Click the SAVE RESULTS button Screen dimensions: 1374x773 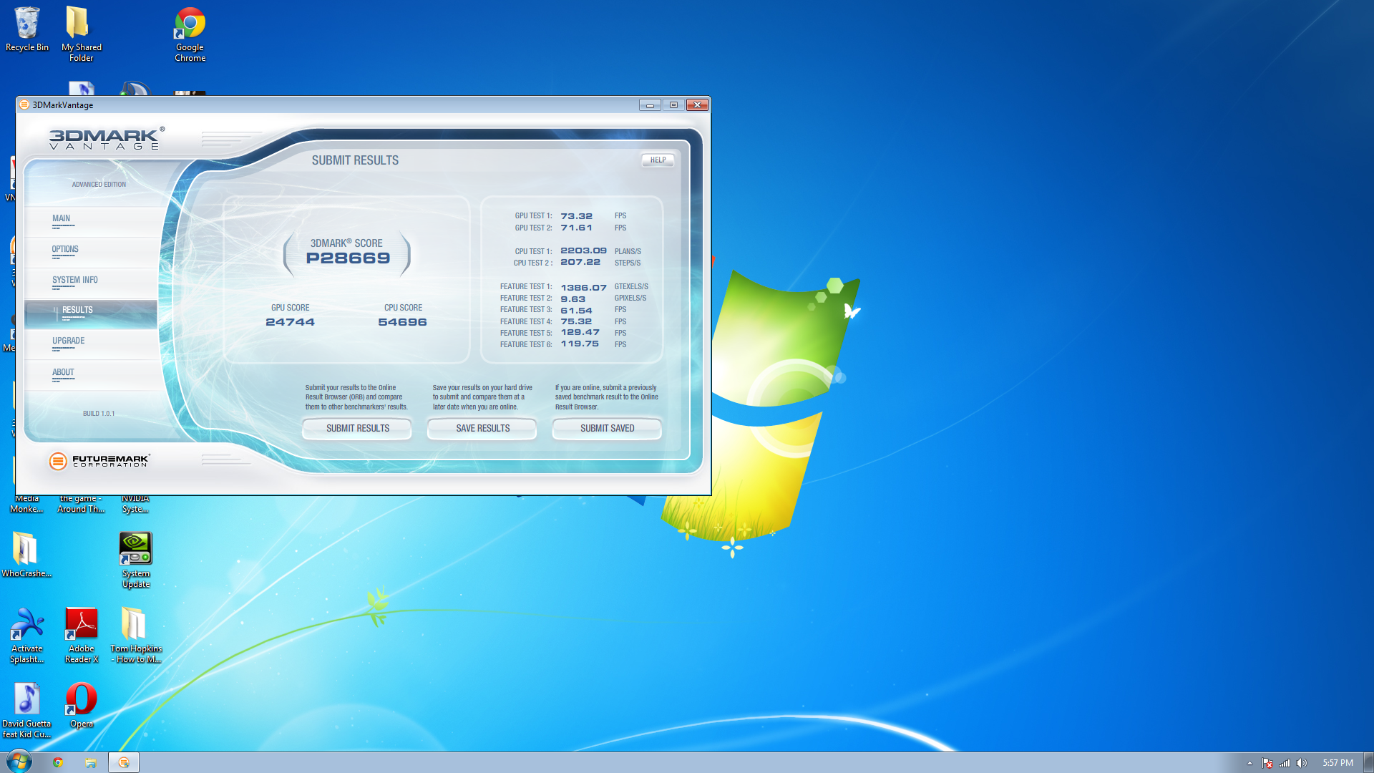pos(482,428)
